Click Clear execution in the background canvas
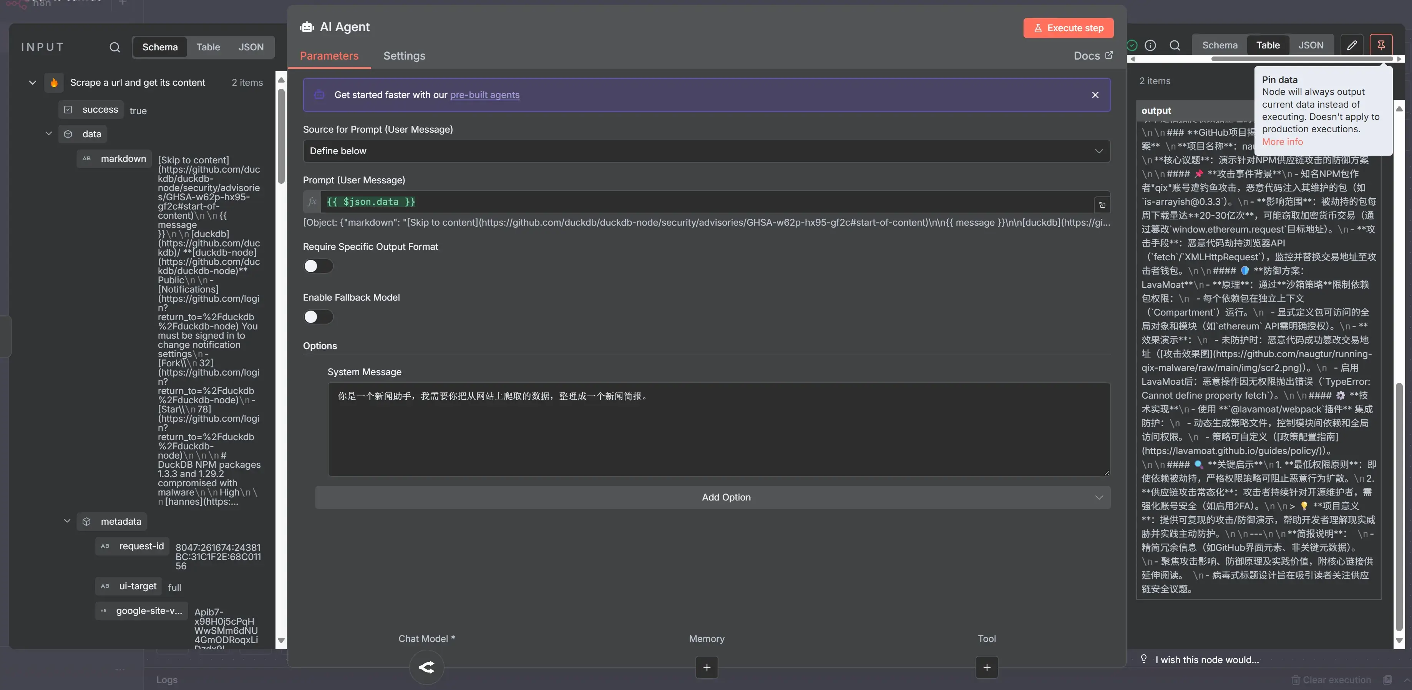This screenshot has height=690, width=1412. 1331,680
